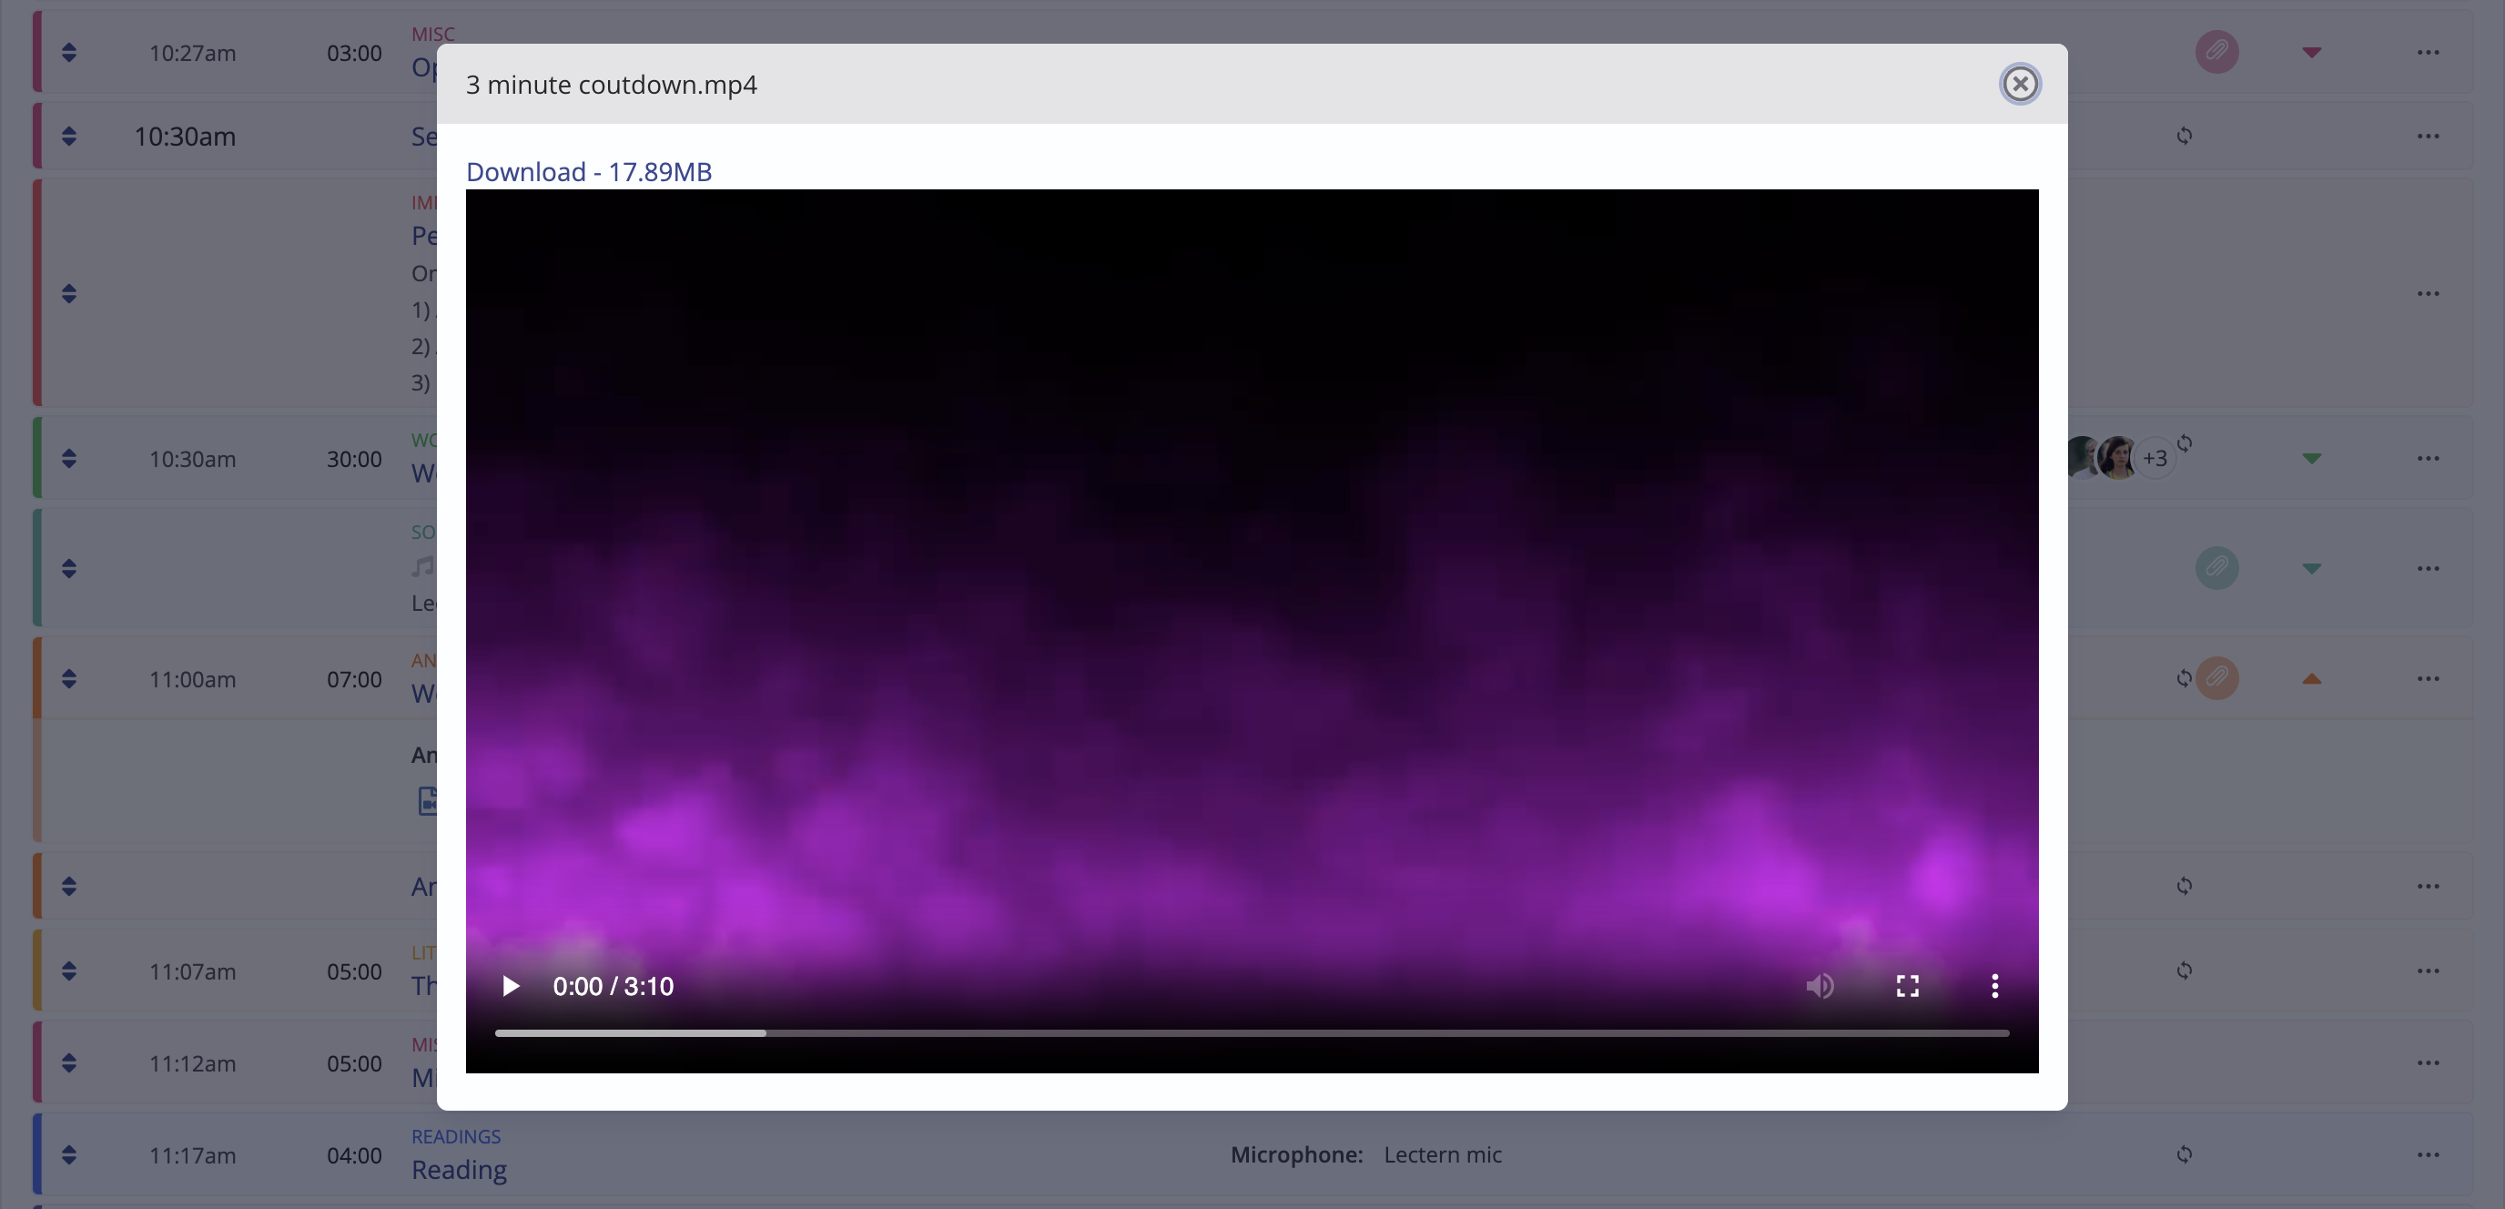The width and height of the screenshot is (2505, 1209).
Task: Select the 07:00 duration value
Action: pos(354,679)
